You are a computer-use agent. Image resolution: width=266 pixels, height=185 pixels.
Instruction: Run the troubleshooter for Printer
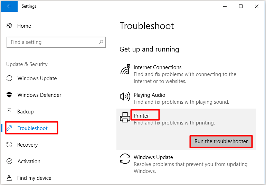221,141
